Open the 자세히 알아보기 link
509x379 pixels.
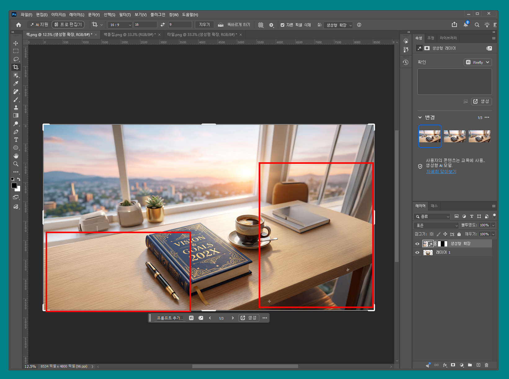tap(441, 172)
